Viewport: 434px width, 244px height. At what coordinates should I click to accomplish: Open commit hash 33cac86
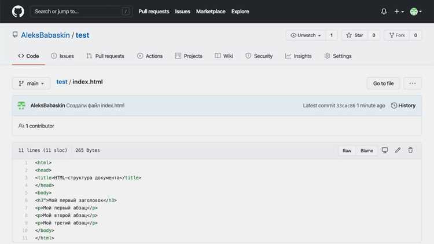coord(345,105)
